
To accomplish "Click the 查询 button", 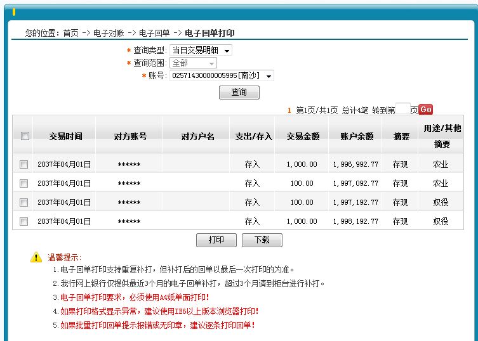I will click(239, 93).
